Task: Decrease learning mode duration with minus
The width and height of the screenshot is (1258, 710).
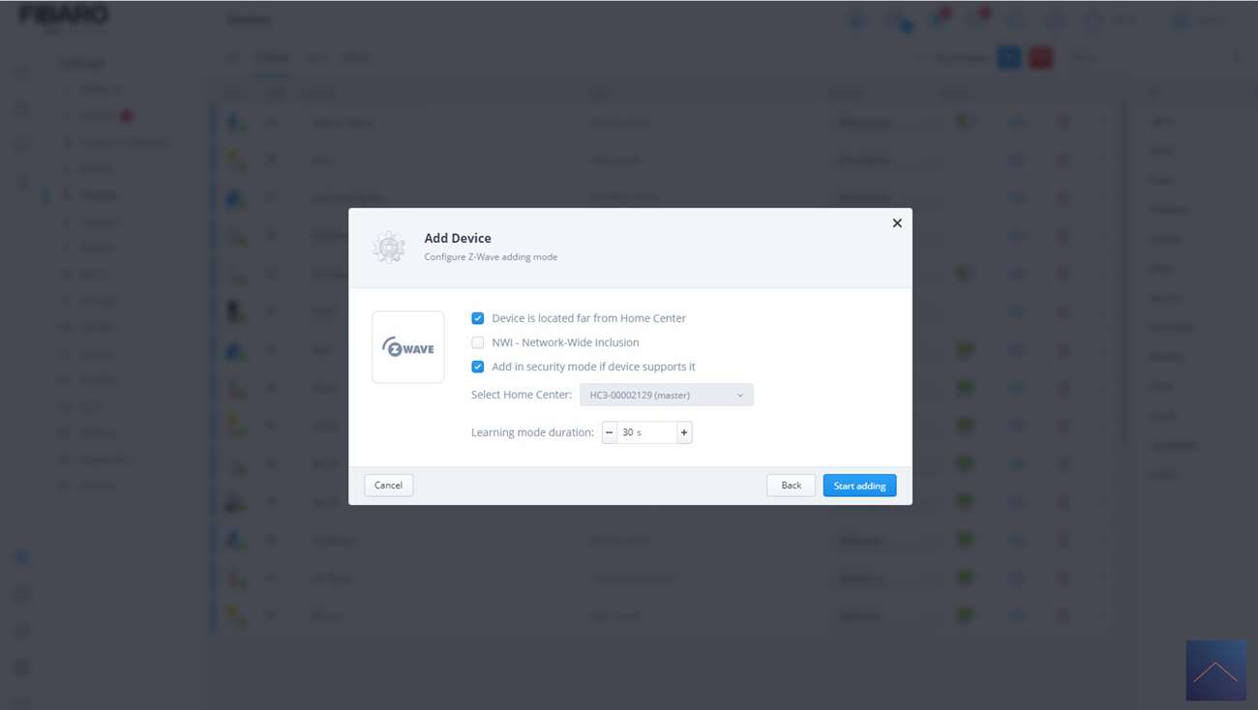Action: click(x=610, y=432)
